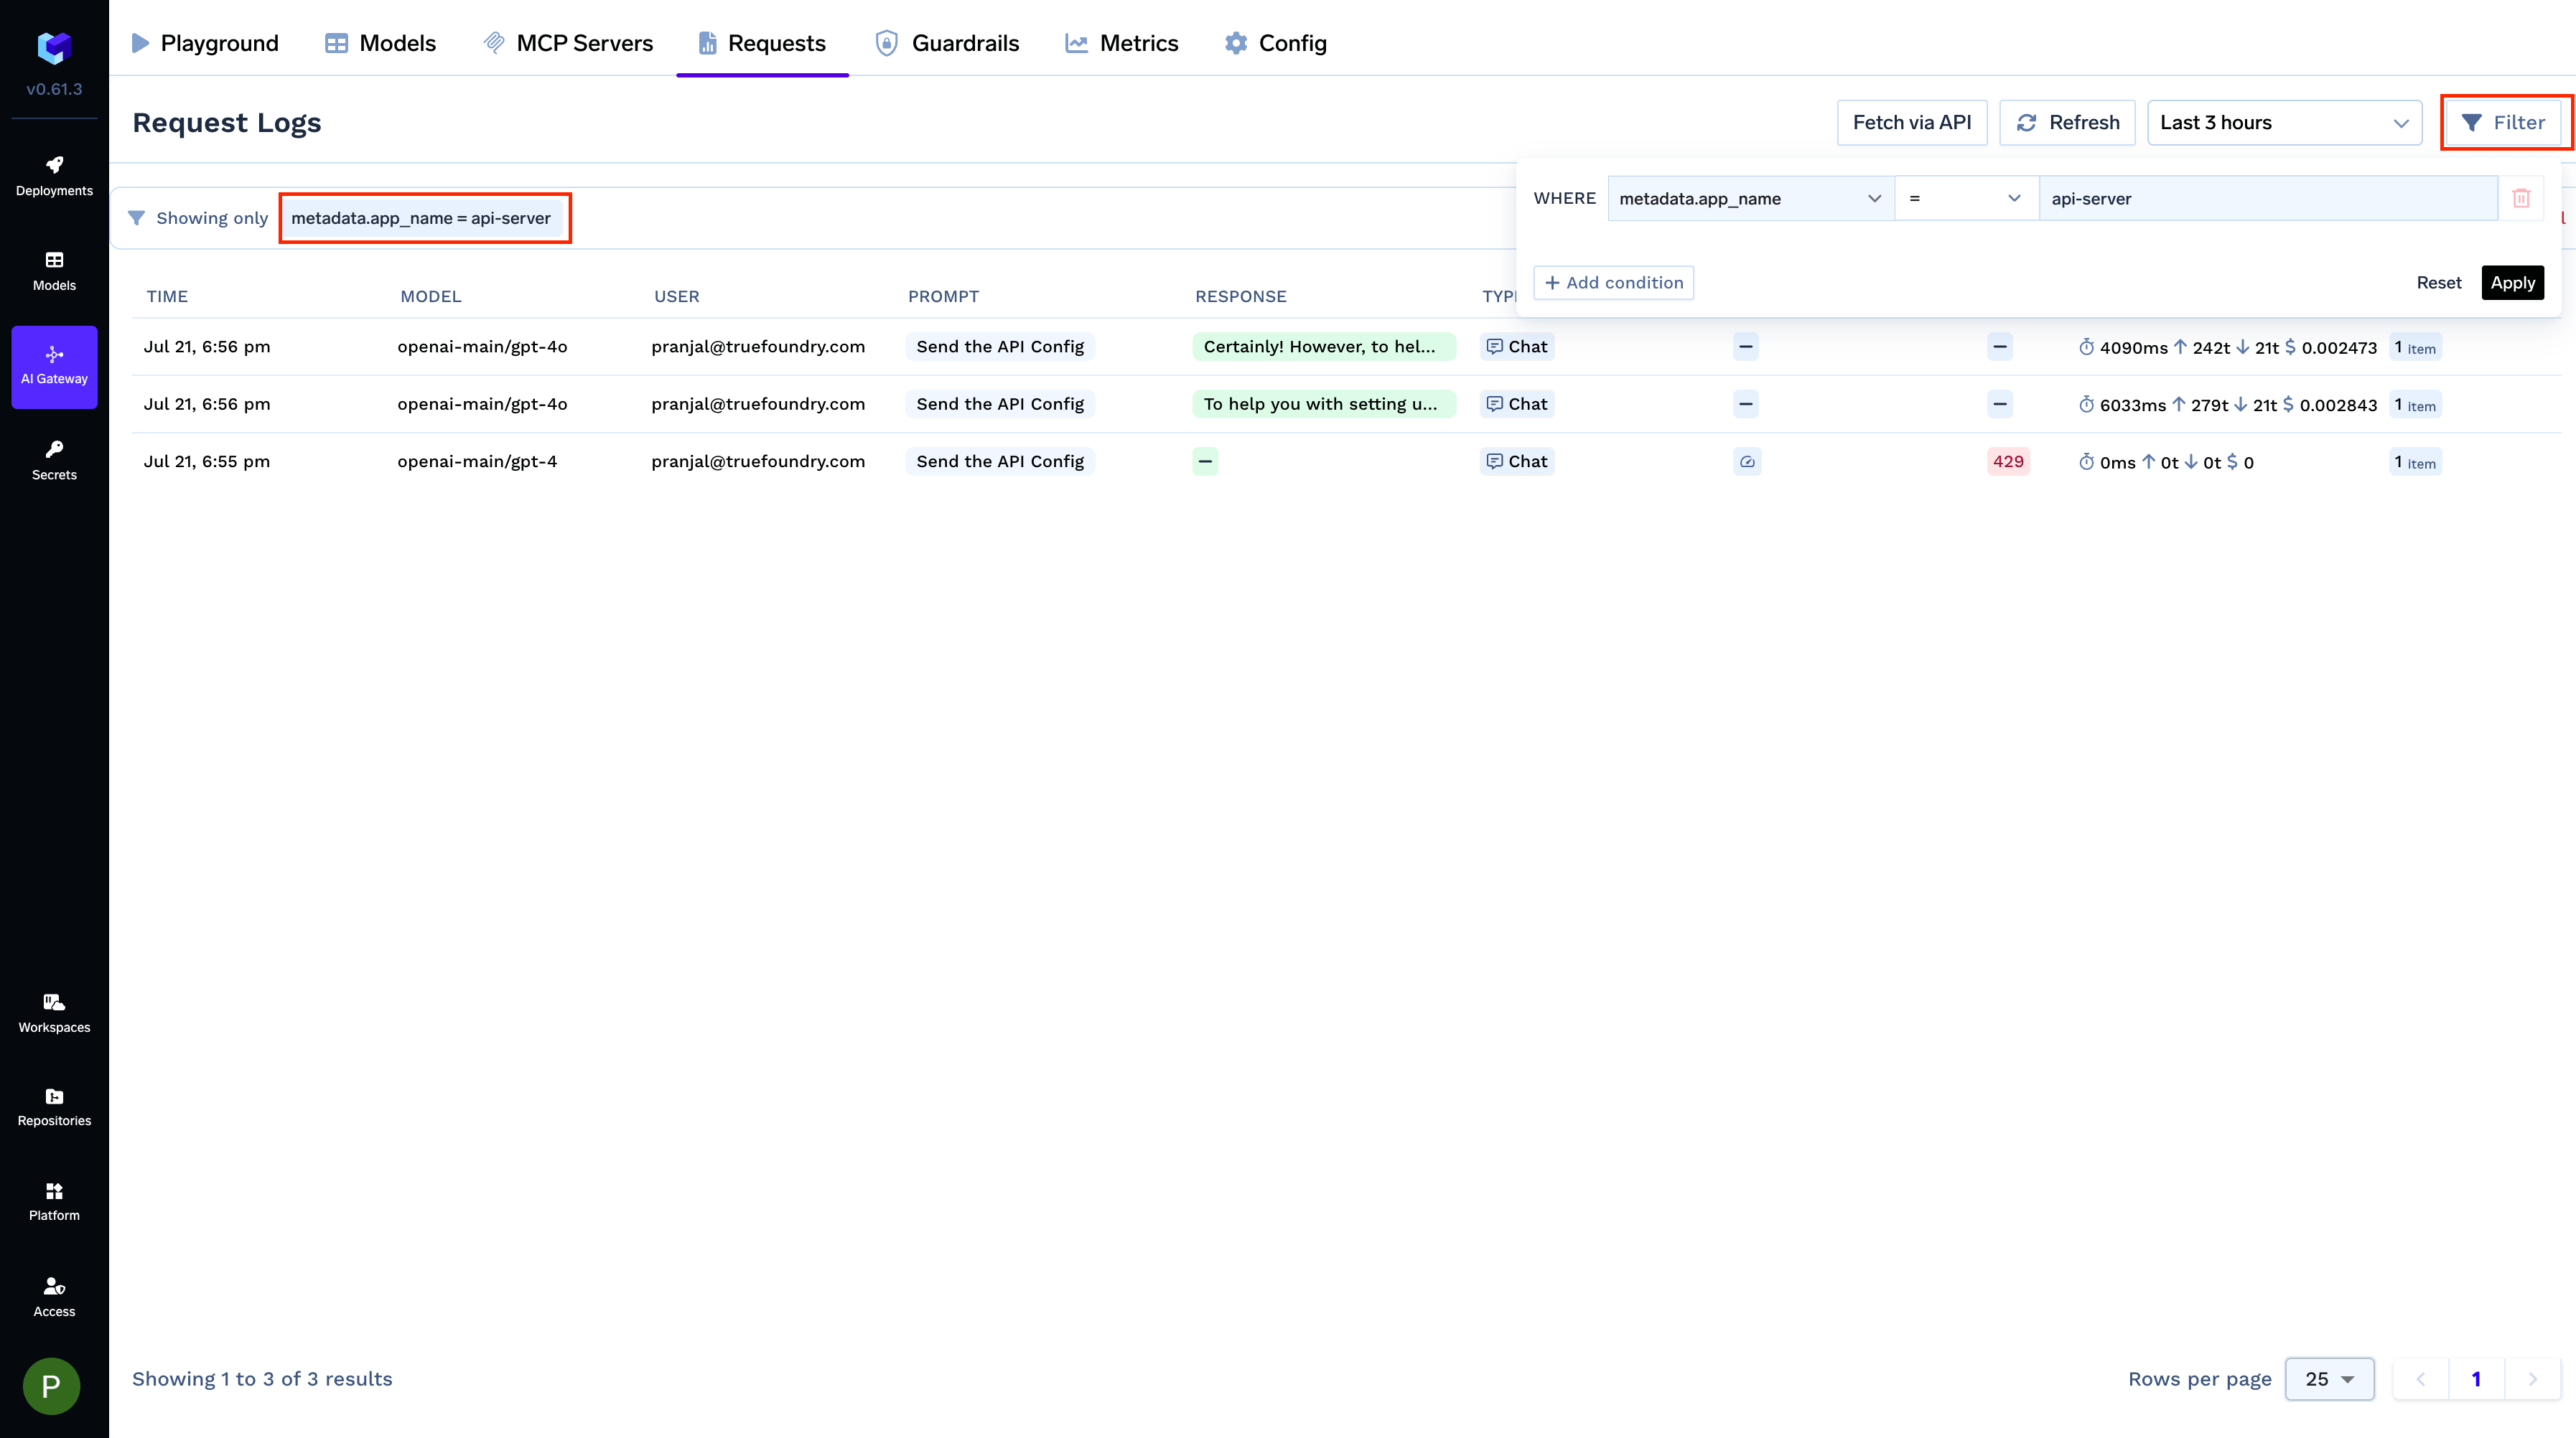Go to the Workspaces section
The width and height of the screenshot is (2576, 1438).
[54, 1012]
